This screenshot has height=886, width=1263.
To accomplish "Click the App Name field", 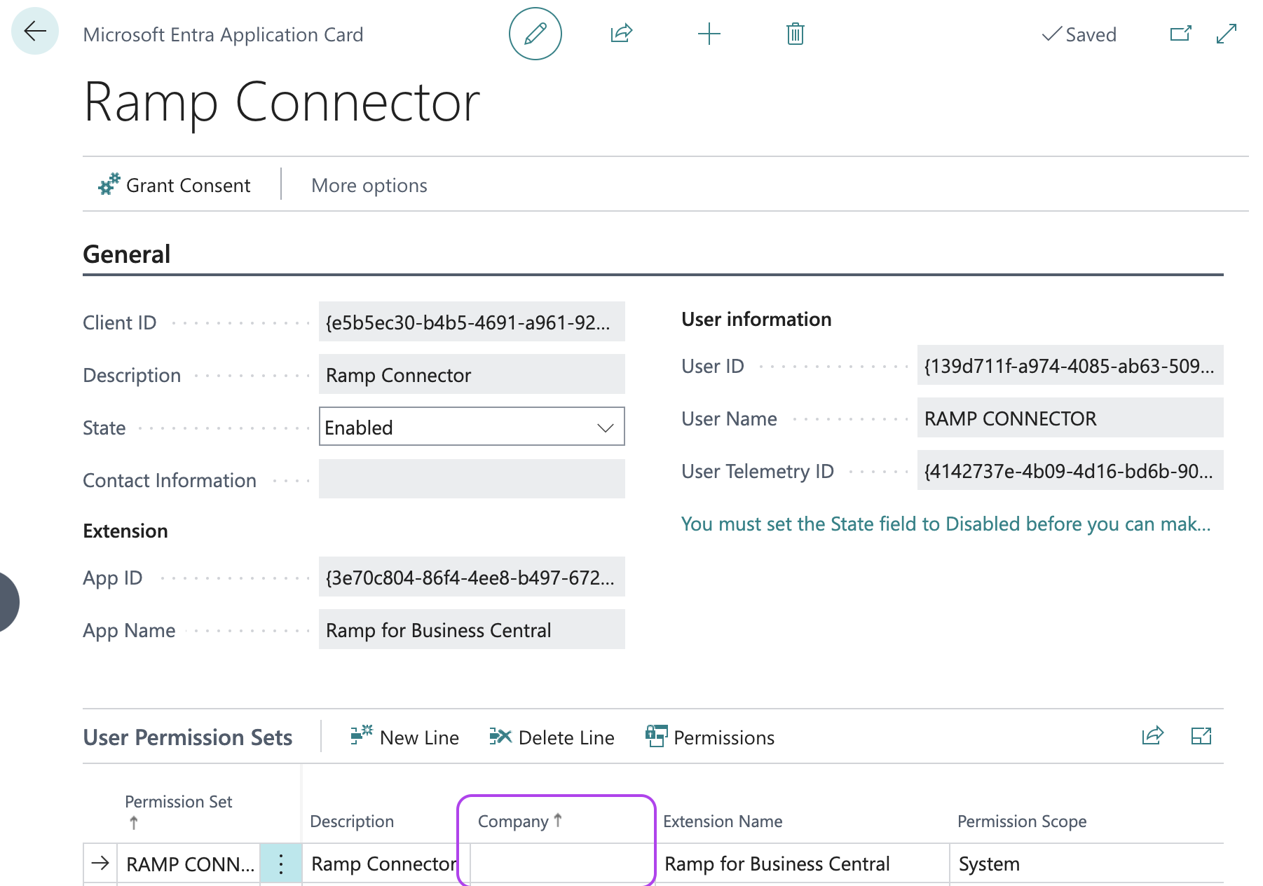I will pyautogui.click(x=472, y=629).
